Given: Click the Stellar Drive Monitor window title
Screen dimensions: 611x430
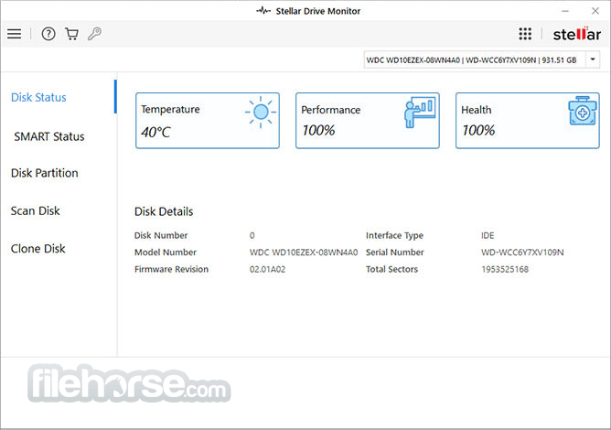Looking at the screenshot, I should (318, 11).
